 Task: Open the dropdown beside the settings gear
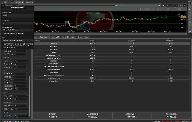coord(12,5)
